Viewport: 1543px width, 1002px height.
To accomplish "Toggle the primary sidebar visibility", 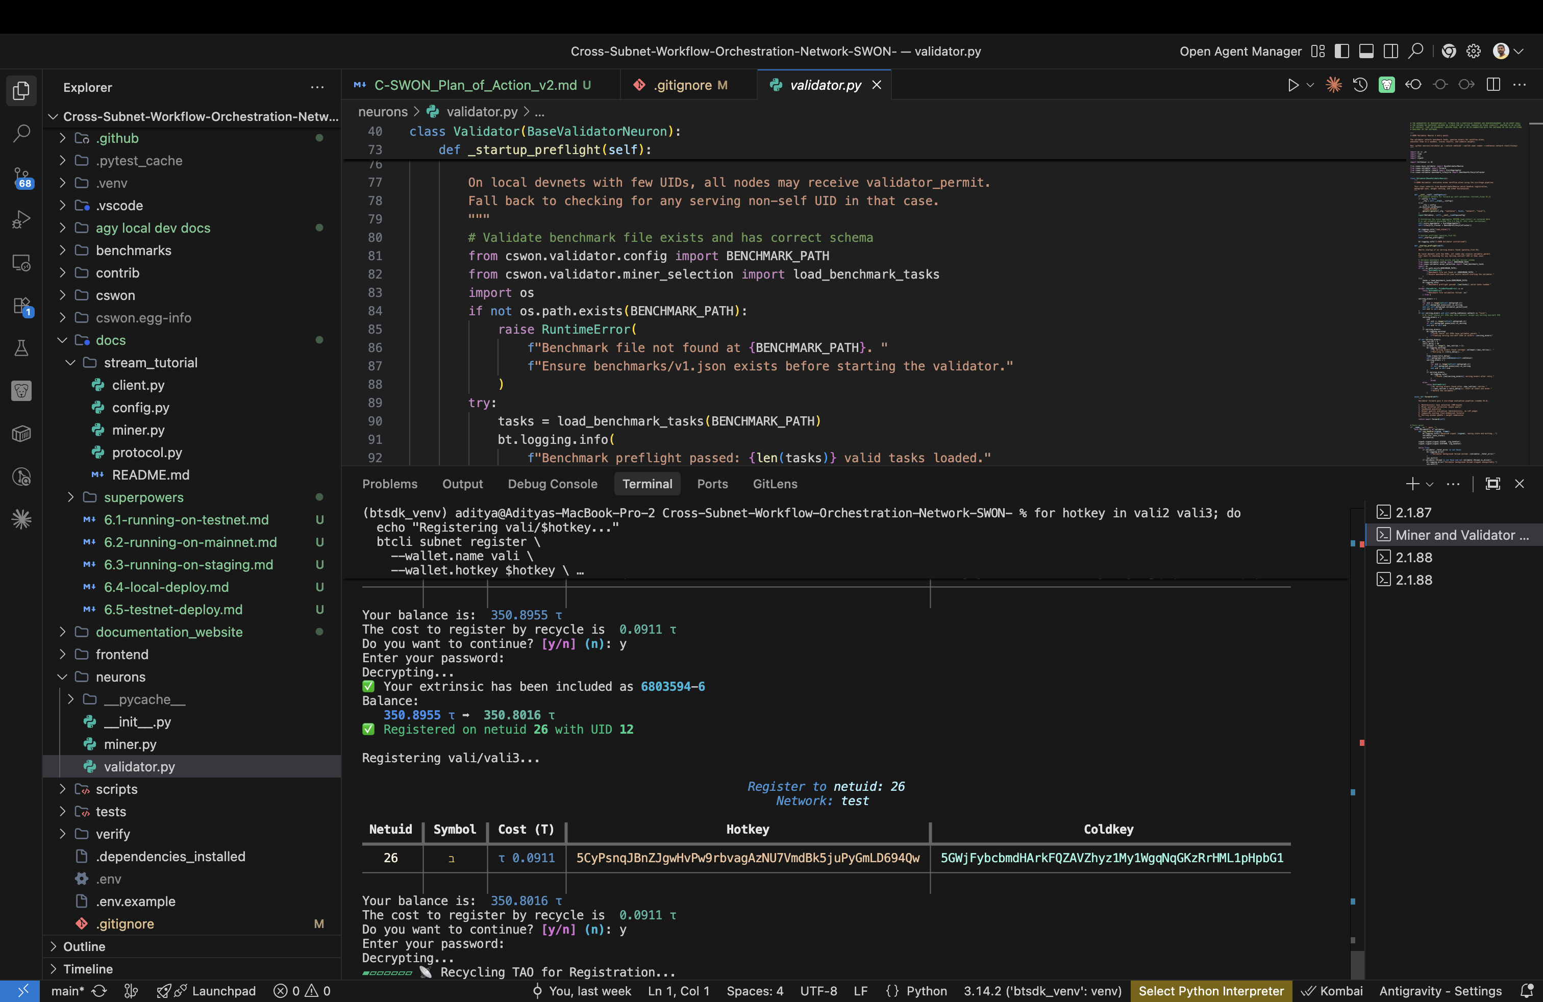I will [1341, 51].
